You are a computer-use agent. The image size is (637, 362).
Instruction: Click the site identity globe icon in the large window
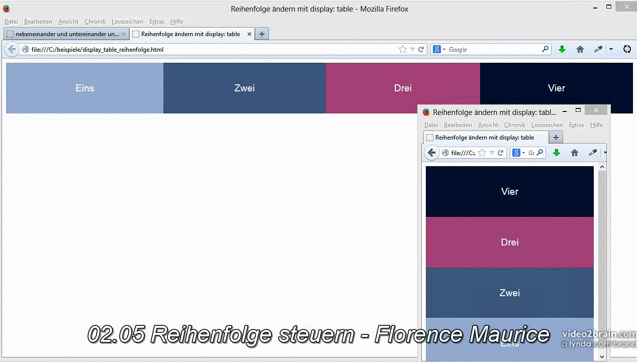(x=26, y=50)
